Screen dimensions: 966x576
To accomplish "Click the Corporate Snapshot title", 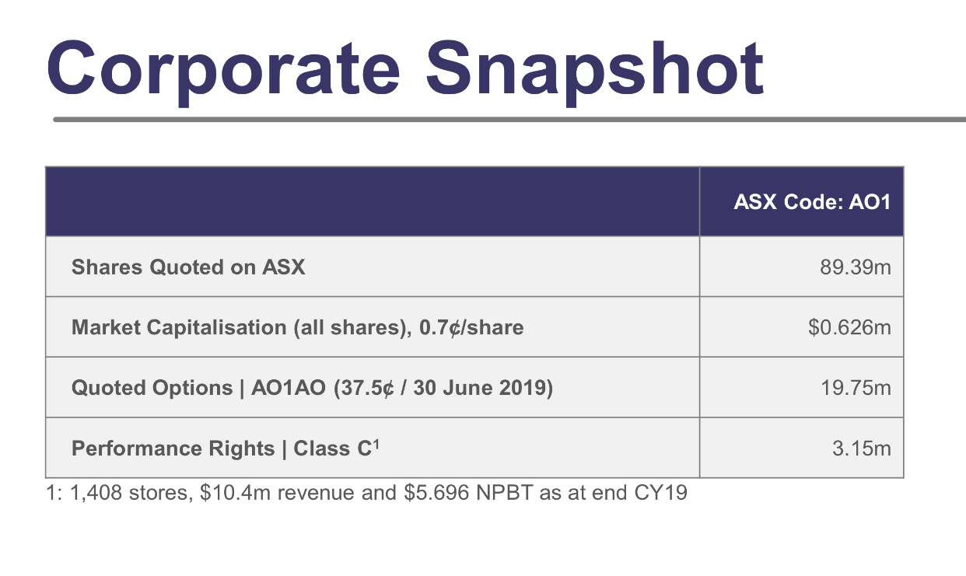I will click(x=405, y=68).
